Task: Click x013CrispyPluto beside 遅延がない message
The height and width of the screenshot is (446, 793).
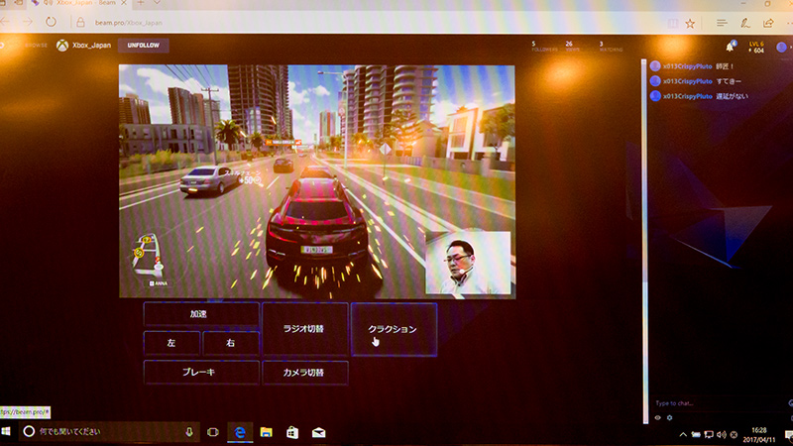Action: coord(687,96)
